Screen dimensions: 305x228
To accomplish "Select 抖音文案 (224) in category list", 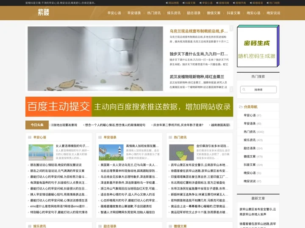I will click(x=253, y=165).
